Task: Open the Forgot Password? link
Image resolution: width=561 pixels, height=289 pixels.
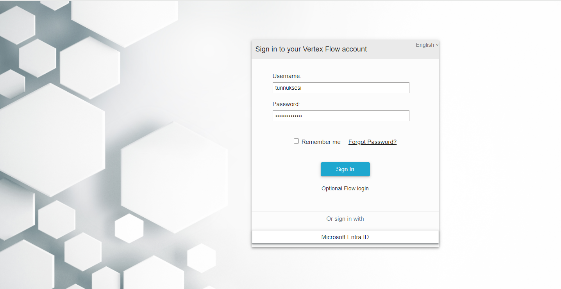Action: [x=372, y=142]
